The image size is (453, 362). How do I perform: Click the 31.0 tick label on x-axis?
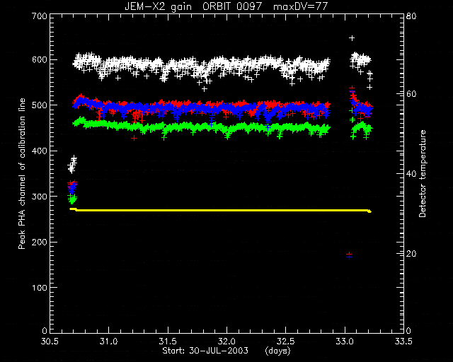(109, 341)
